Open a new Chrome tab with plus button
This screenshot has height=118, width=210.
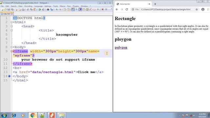(x=155, y=4)
